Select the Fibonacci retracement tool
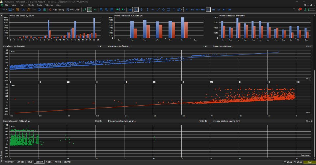Screen dimensions: 316x165 [x=169, y=10]
